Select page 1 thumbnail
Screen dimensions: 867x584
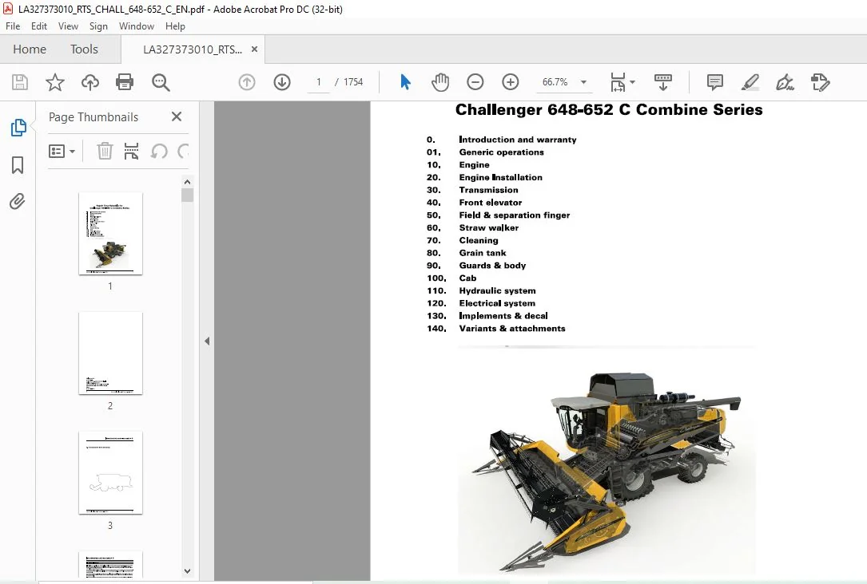coord(110,234)
